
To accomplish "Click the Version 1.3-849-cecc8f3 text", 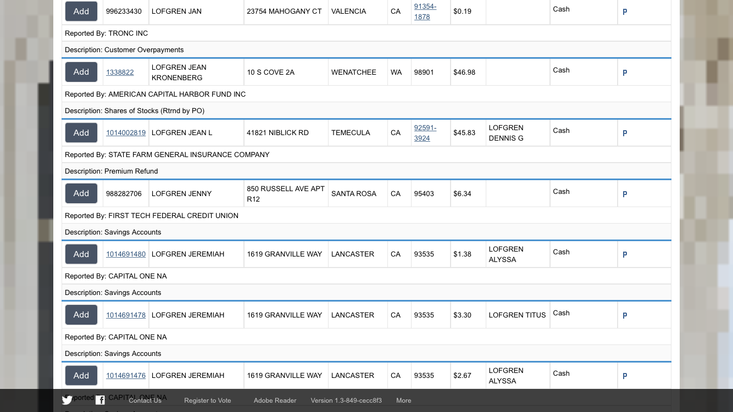I will [x=346, y=400].
